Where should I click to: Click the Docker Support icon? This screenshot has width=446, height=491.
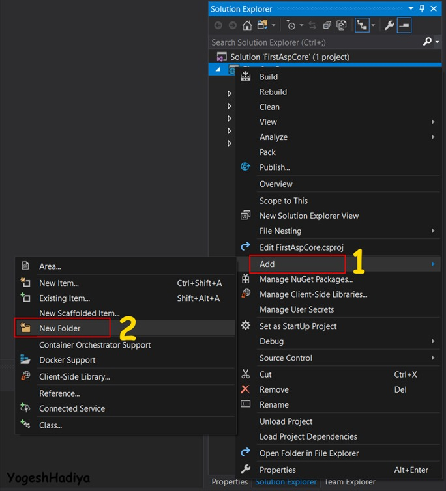(x=25, y=359)
